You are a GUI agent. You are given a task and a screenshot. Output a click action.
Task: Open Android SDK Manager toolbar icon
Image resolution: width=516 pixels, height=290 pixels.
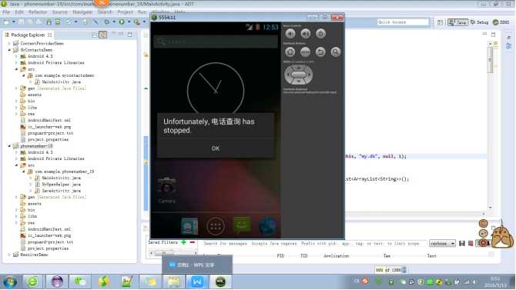pyautogui.click(x=49, y=22)
